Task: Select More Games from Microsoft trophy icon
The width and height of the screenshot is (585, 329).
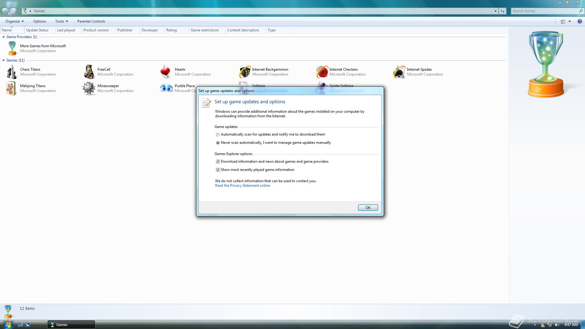Action: 12,48
